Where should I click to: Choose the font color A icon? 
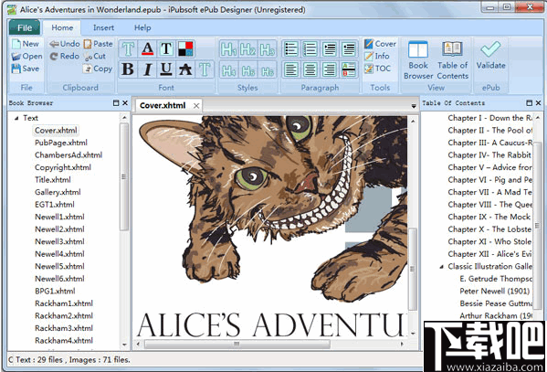(148, 49)
